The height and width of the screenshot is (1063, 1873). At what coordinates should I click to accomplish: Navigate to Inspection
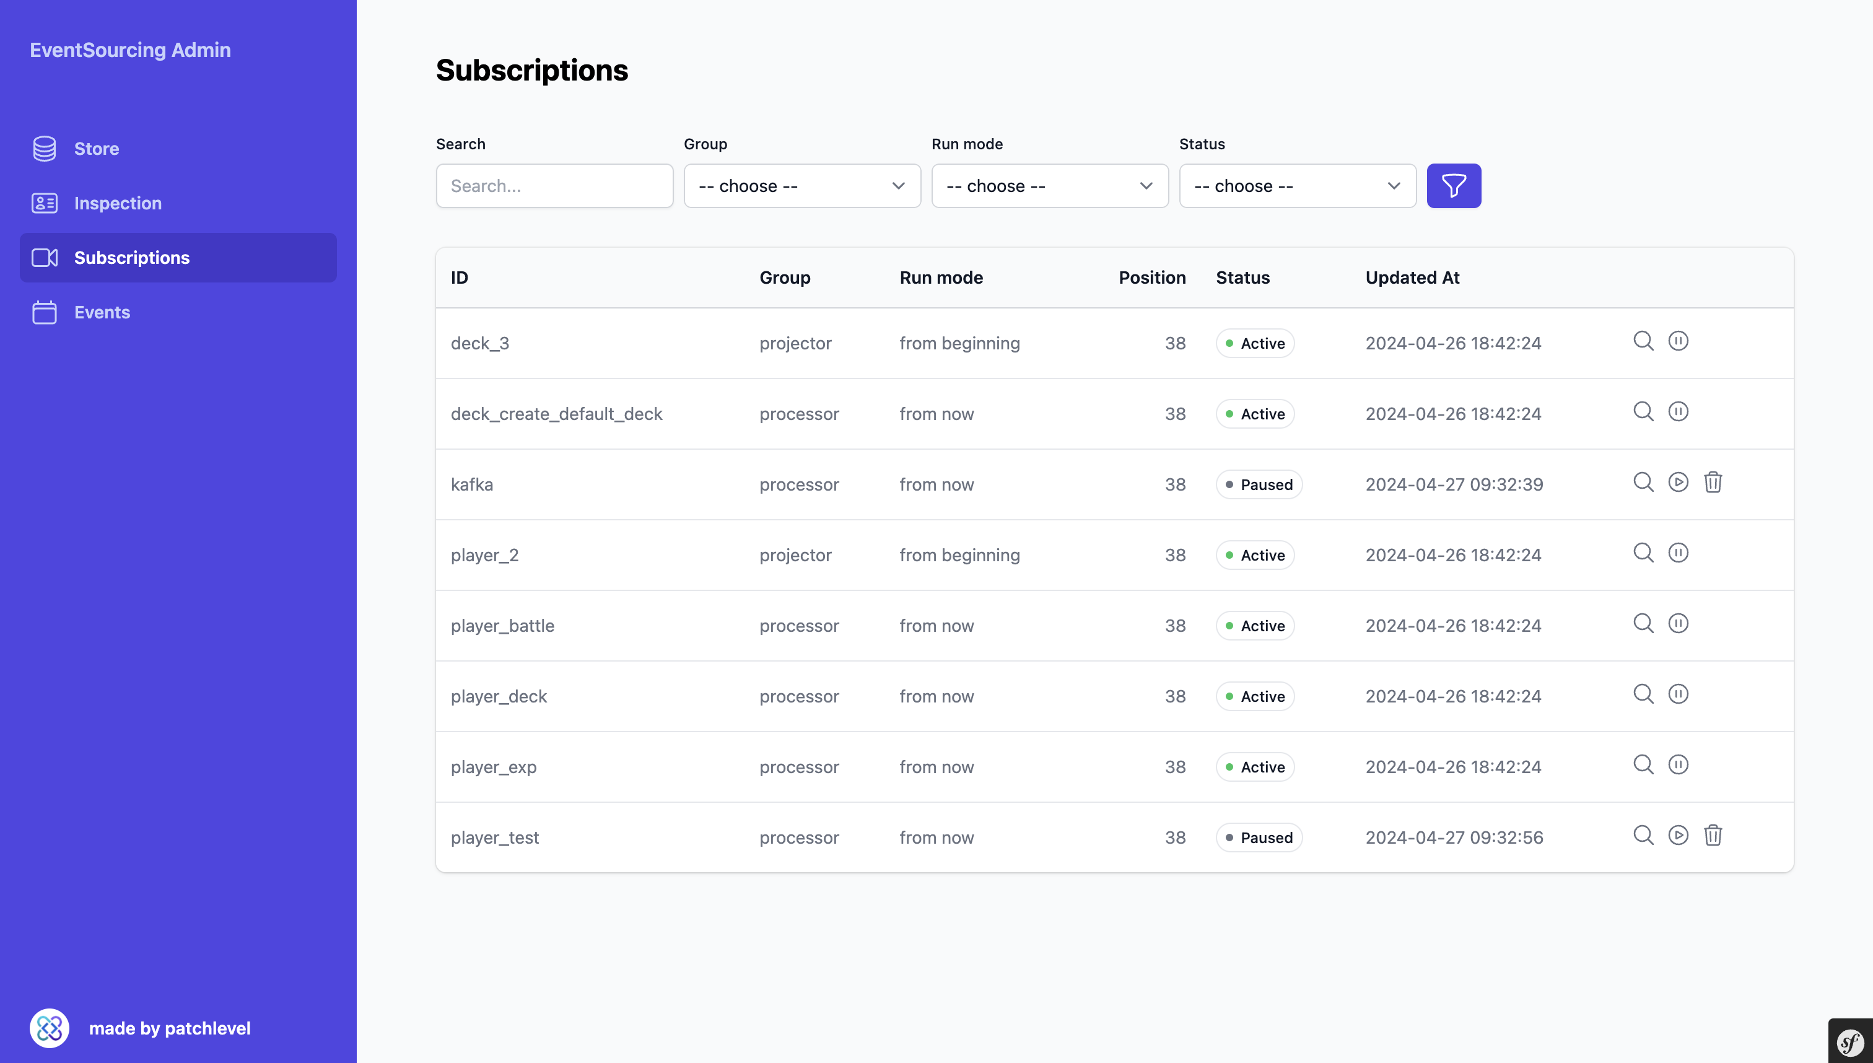tap(178, 203)
